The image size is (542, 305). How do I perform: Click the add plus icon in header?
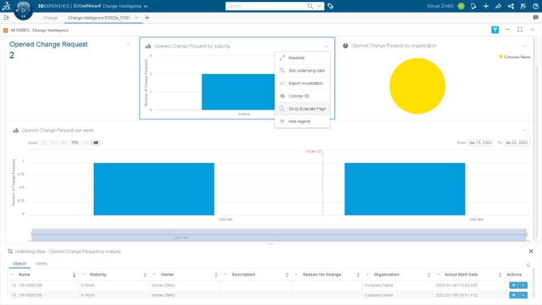coord(486,6)
